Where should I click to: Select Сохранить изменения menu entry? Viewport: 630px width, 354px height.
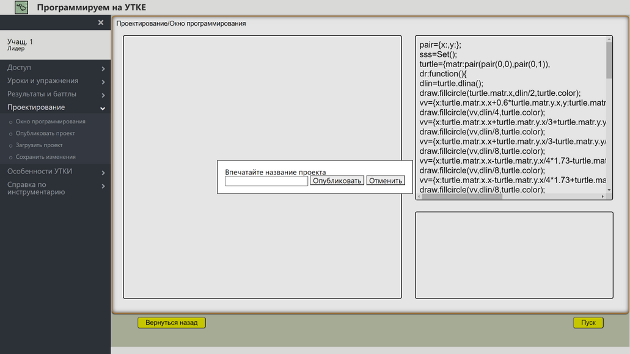(x=45, y=157)
